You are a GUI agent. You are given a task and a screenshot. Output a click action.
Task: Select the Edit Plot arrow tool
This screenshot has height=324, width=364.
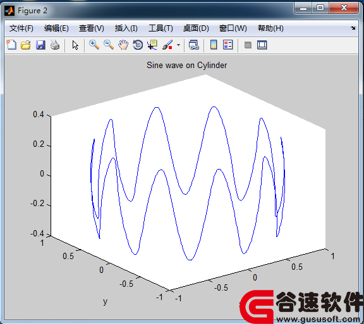point(75,45)
